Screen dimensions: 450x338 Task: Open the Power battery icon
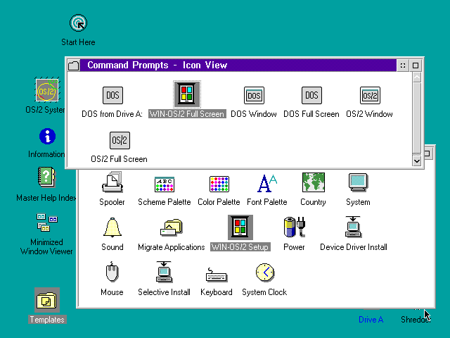click(x=294, y=227)
